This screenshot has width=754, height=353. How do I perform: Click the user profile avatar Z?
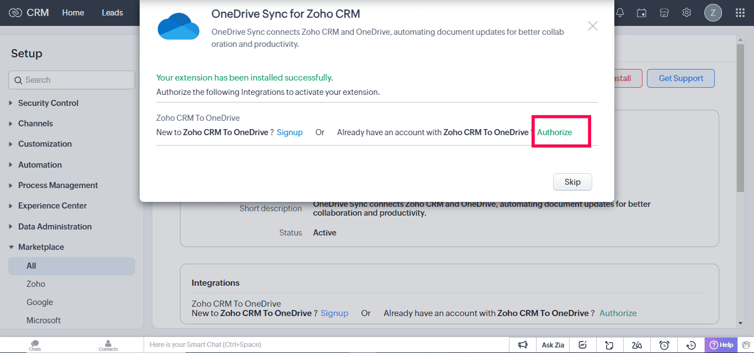[713, 13]
